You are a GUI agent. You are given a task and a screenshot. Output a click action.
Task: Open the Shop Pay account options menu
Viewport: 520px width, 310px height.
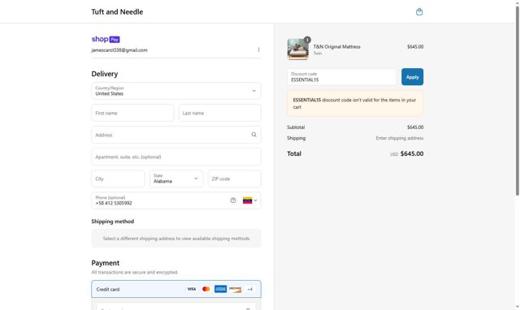pyautogui.click(x=258, y=50)
